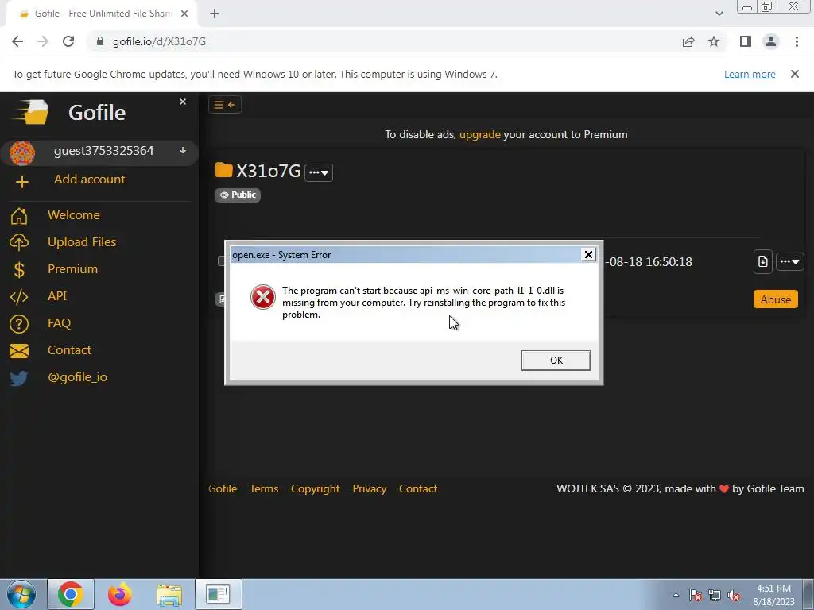Click OK in the System Error dialog
The height and width of the screenshot is (610, 814).
click(556, 360)
